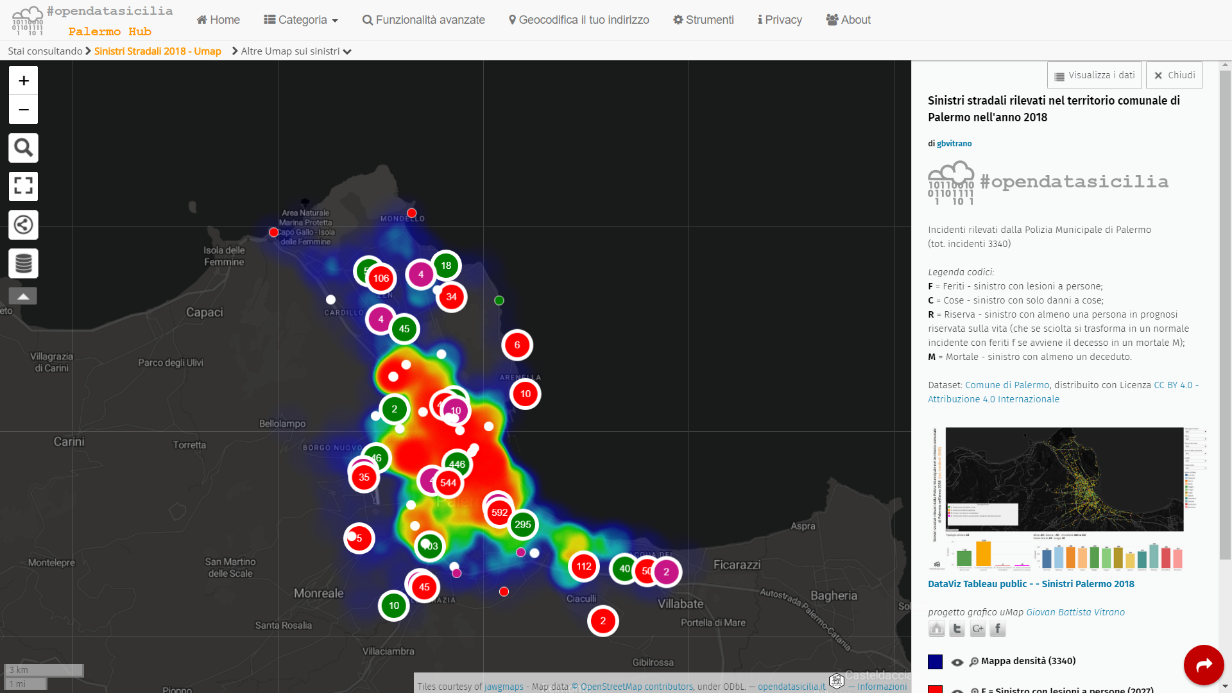Zoom to Mappa densità layer extent

tap(974, 662)
